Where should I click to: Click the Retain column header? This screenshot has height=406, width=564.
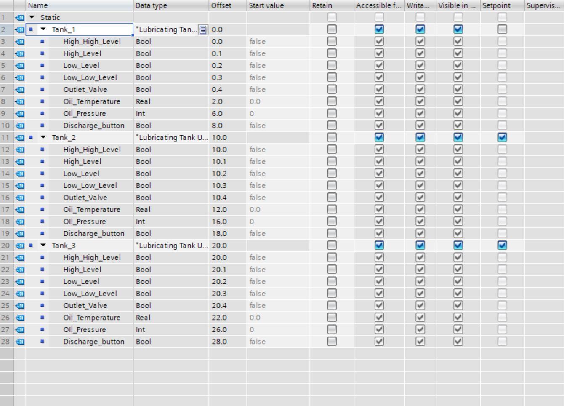tap(332, 5)
